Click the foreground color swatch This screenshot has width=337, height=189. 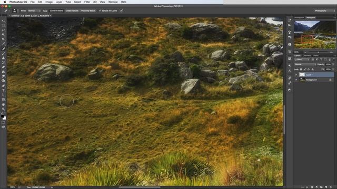(x=2, y=116)
